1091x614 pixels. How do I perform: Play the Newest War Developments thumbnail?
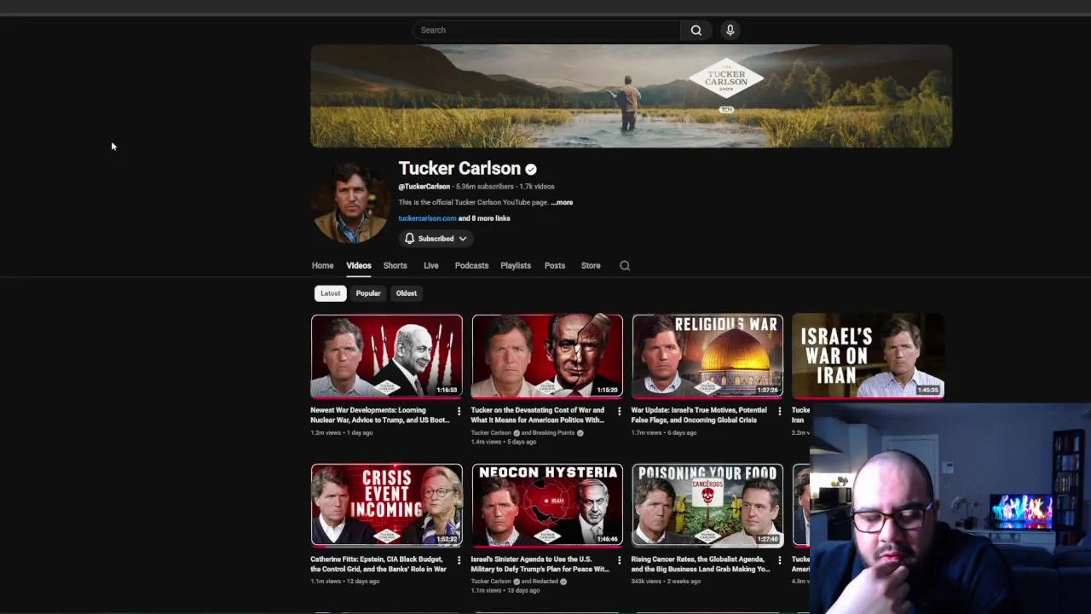pyautogui.click(x=387, y=356)
